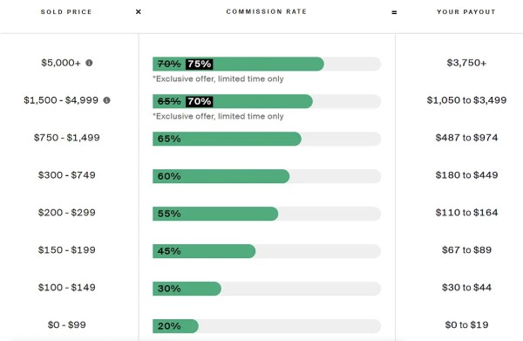523x341 pixels.
Task: Click the 55% commission bar
Action: pyautogui.click(x=267, y=214)
